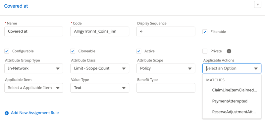The height and width of the screenshot is (124, 265).
Task: Click the Private info icon
Action: pos(229,51)
